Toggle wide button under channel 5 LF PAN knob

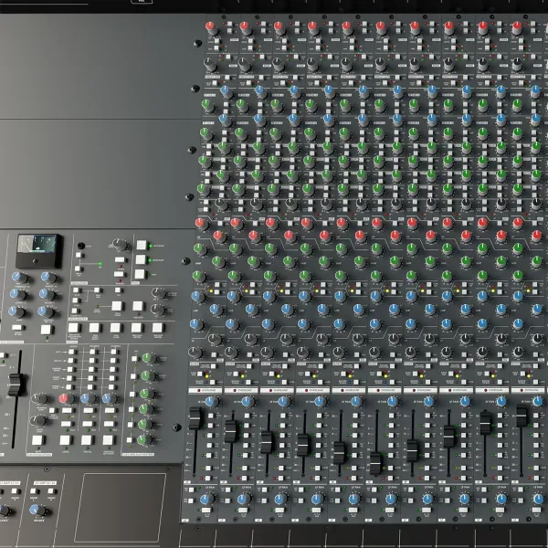(x=353, y=510)
